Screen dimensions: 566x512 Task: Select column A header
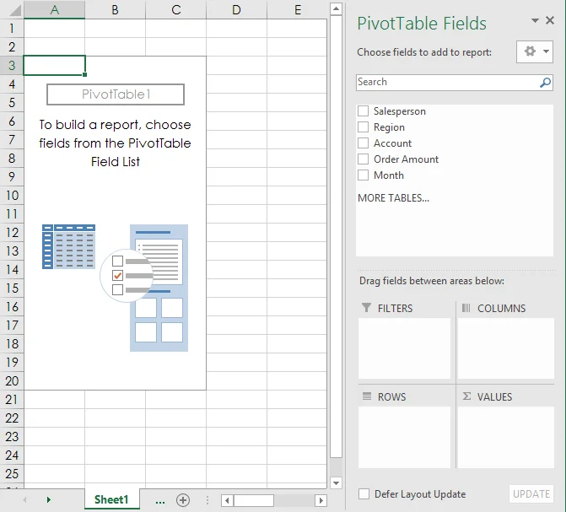[x=55, y=10]
